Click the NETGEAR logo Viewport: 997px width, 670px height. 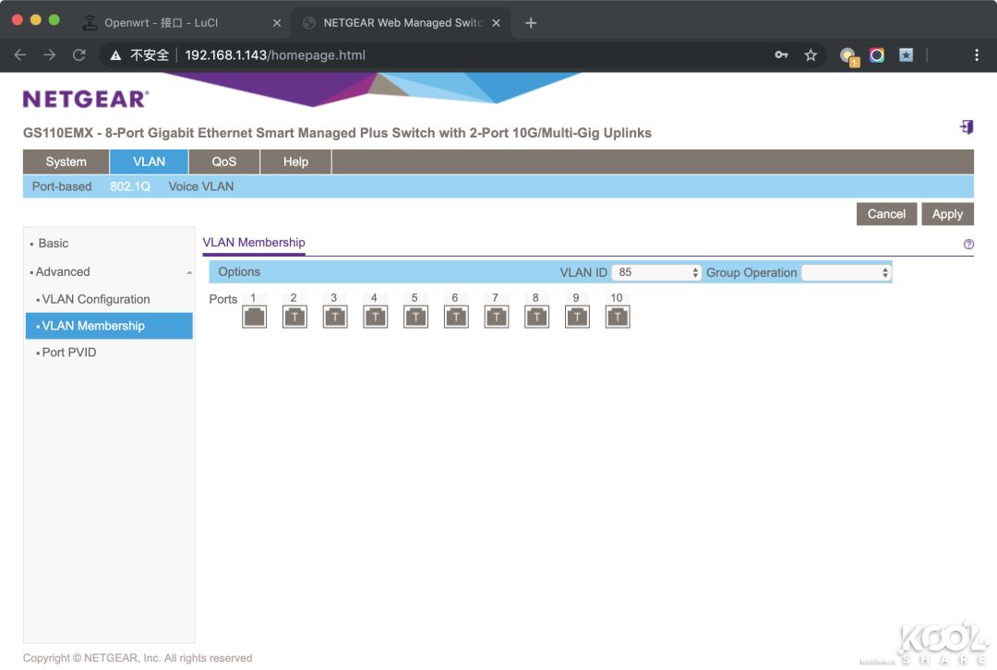point(86,99)
